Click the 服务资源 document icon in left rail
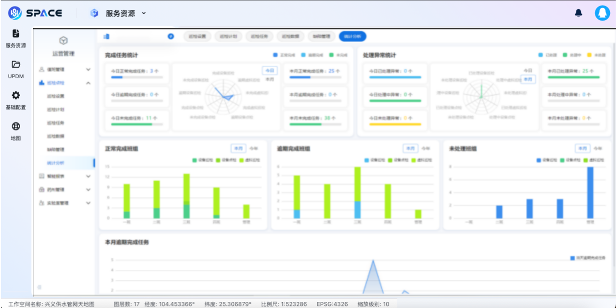The height and width of the screenshot is (308, 616). pyautogui.click(x=16, y=34)
